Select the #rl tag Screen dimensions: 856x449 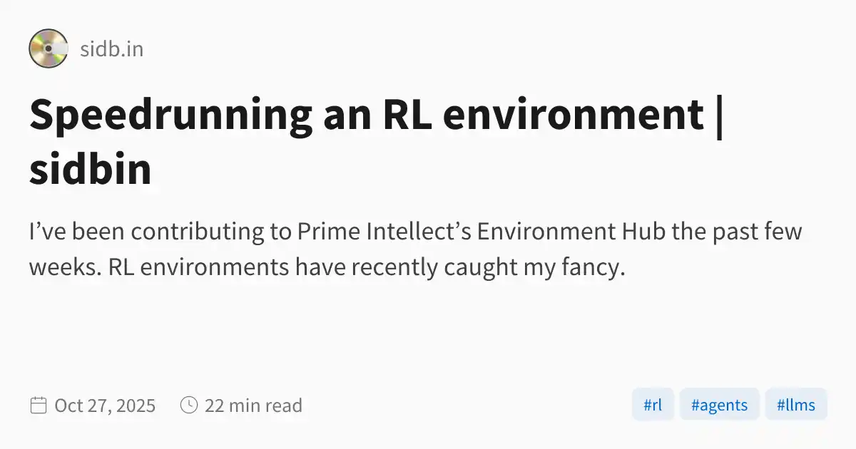[653, 405]
